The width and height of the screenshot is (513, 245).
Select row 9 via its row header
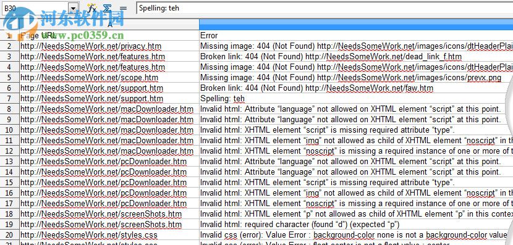pyautogui.click(x=9, y=120)
